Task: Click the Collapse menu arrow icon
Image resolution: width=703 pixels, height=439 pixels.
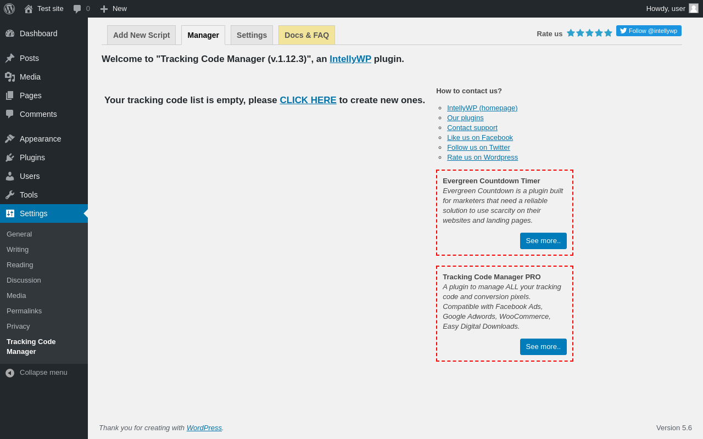Action: 10,373
